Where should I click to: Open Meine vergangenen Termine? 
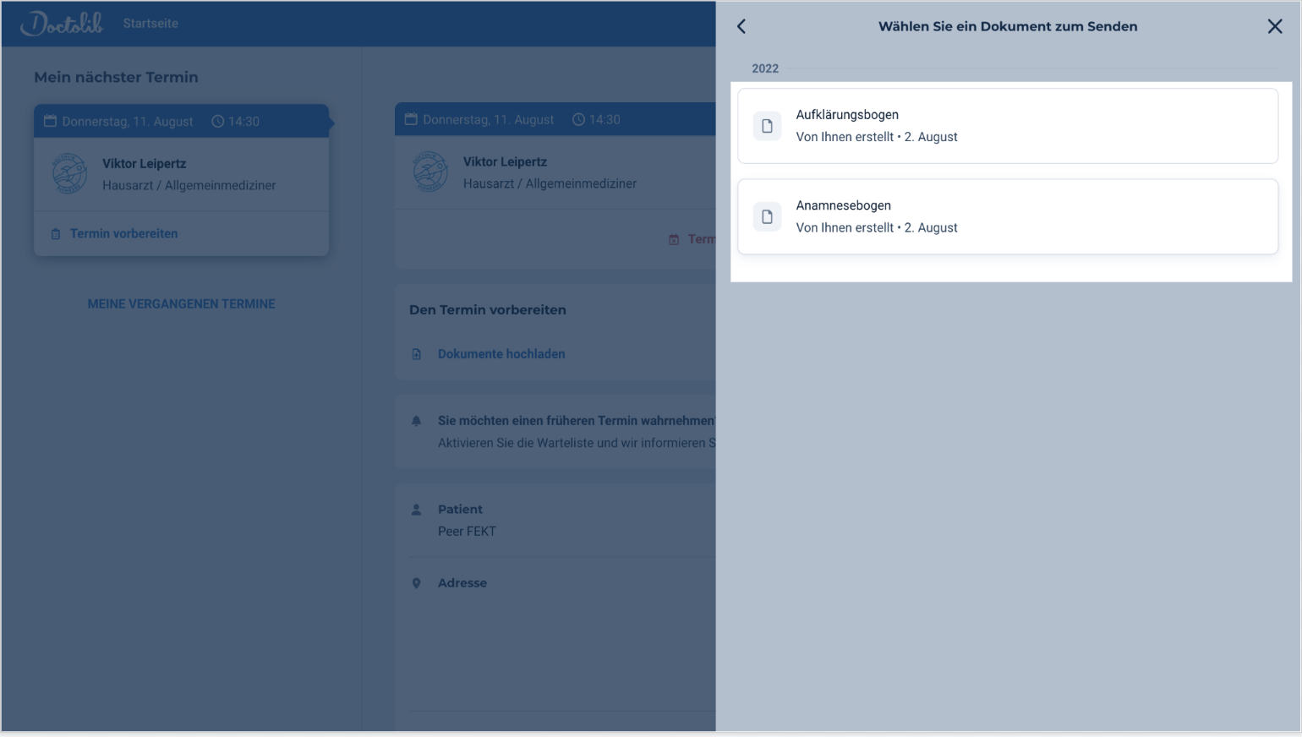tap(181, 304)
